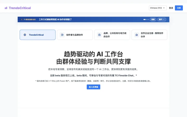Click the Power 用户 footnote text
This screenshot has width=187, height=117.
point(94,81)
